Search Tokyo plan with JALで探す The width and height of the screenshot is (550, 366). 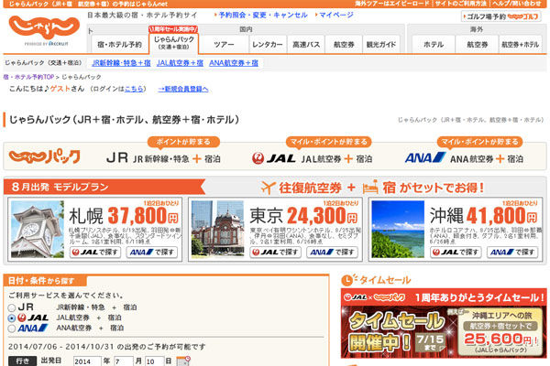tap(275, 253)
